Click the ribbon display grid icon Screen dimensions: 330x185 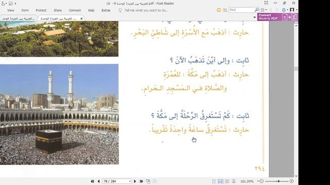point(266,3)
